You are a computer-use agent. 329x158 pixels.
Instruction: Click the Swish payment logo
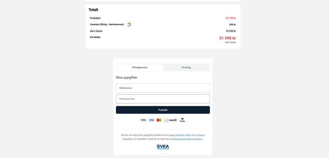click(171, 120)
